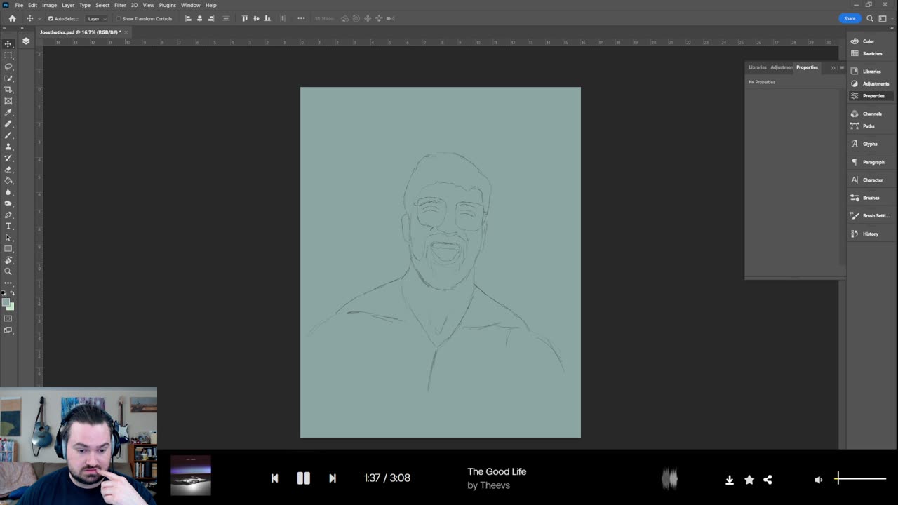Uncheck the Auto-Select checkbox
Image resolution: width=898 pixels, height=505 pixels.
point(51,19)
